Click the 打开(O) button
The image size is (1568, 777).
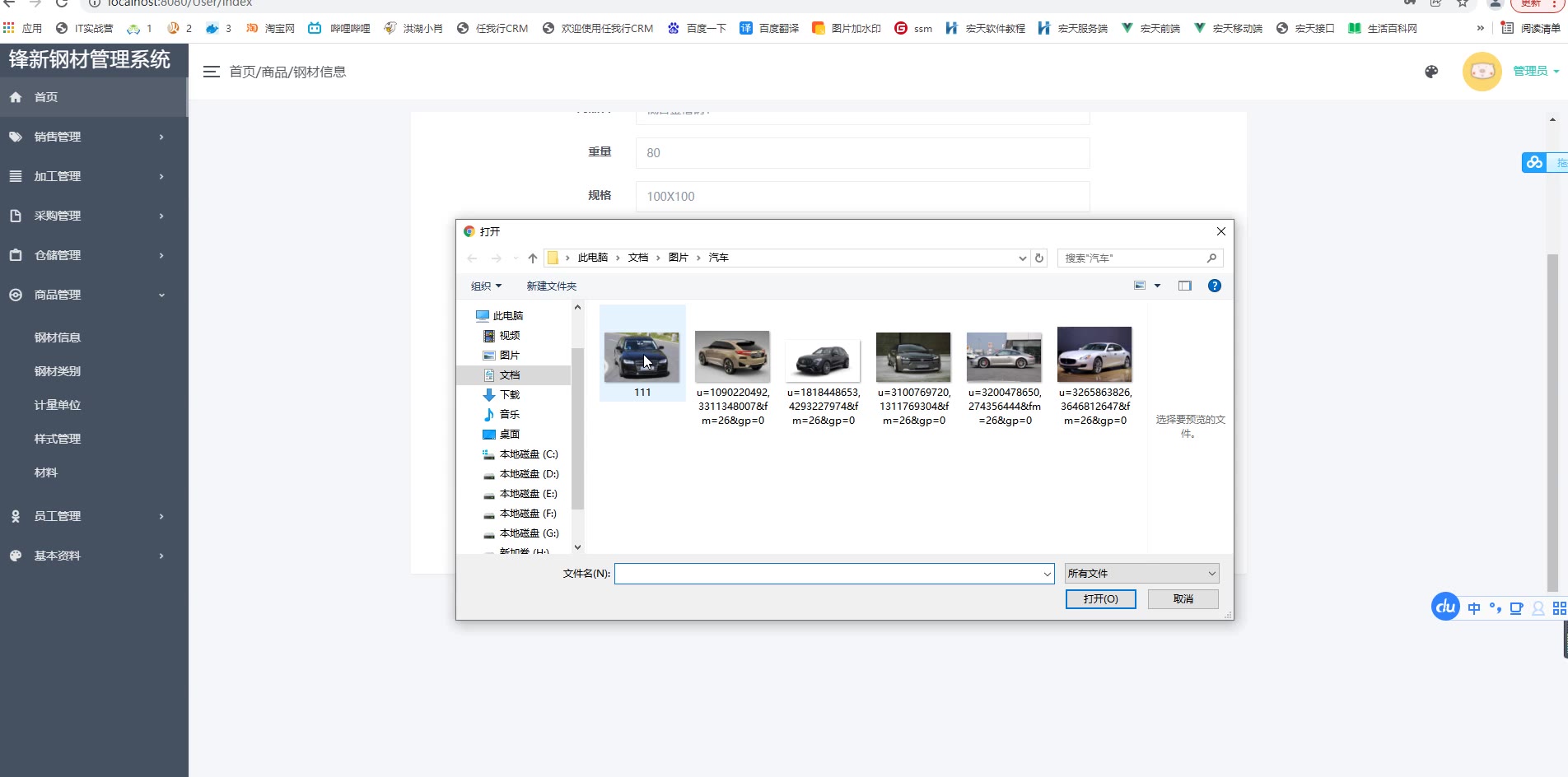tap(1101, 599)
